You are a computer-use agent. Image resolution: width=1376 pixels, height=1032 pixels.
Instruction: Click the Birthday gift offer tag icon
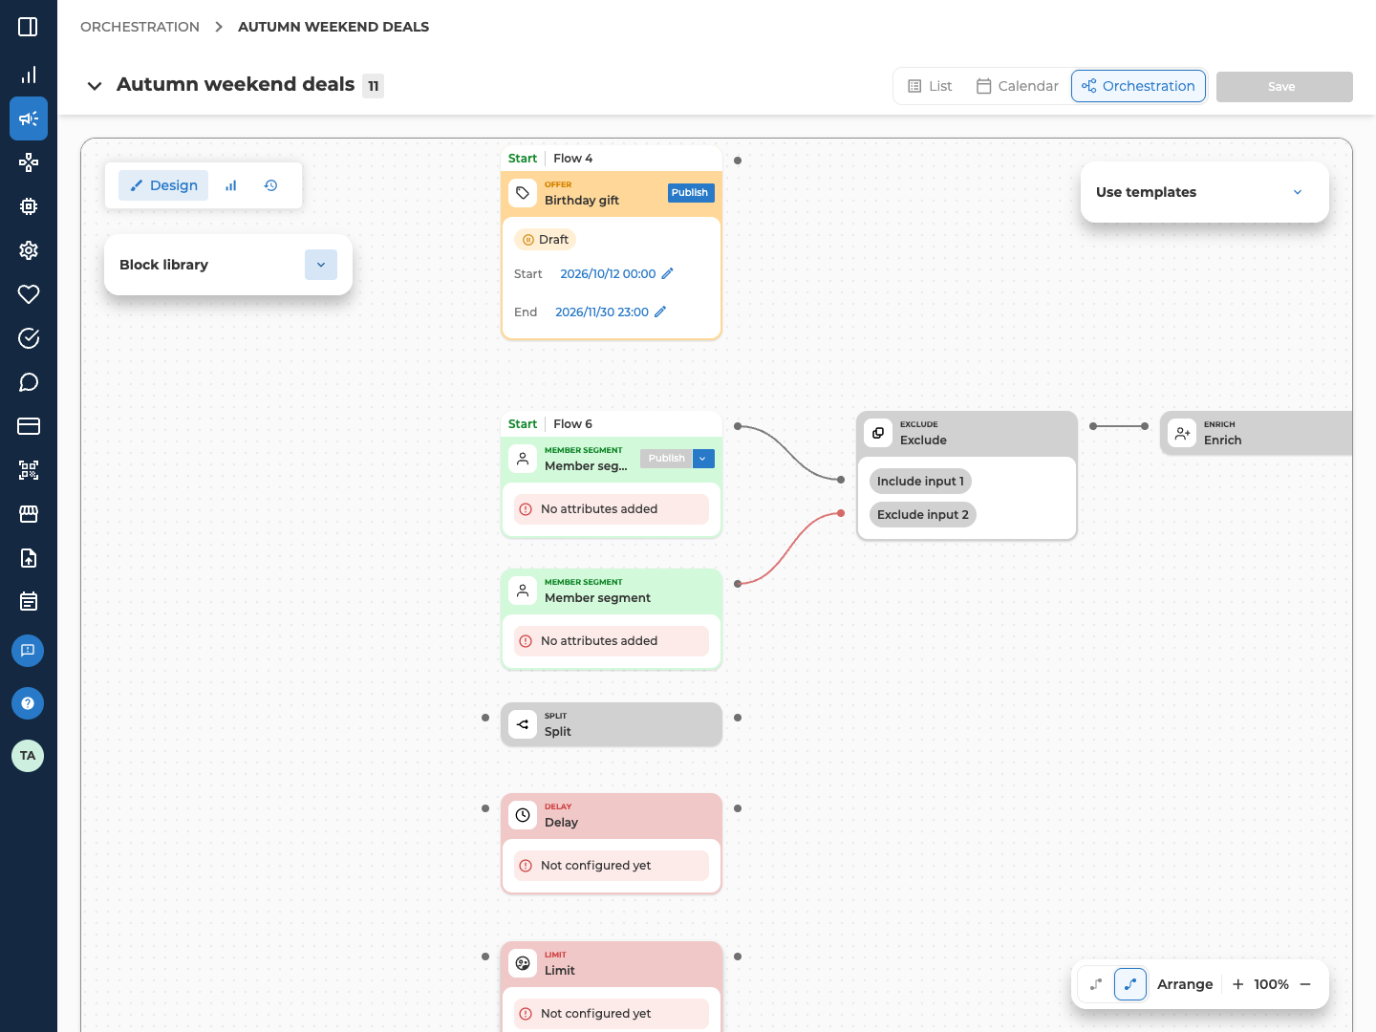point(523,193)
